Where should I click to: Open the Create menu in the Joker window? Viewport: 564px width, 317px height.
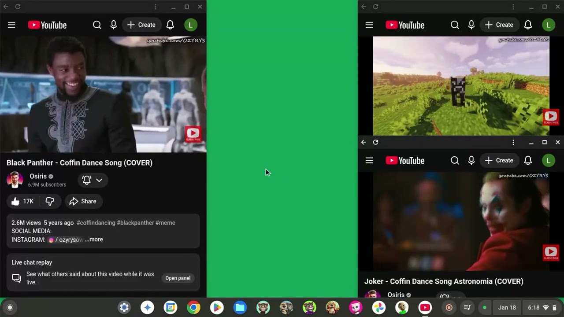pos(499,161)
